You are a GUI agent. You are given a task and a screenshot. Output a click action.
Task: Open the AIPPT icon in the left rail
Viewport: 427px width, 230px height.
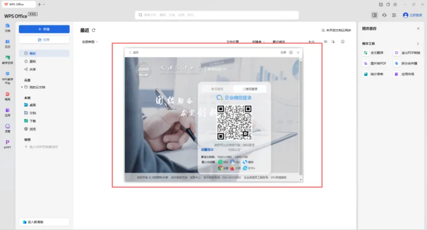click(7, 144)
